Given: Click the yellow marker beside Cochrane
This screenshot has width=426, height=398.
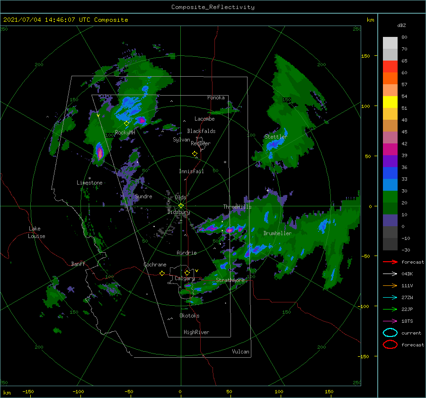Looking at the screenshot, I should click(162, 273).
